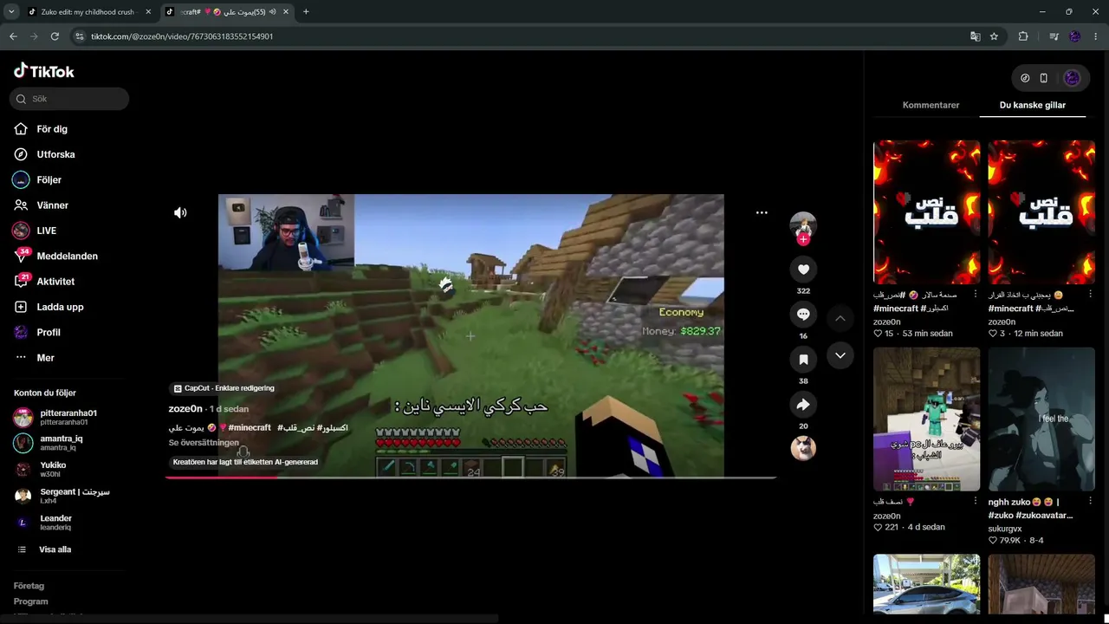This screenshot has height=624, width=1109.
Task: Open the nghh zuko video thumbnail
Action: pos(1041,419)
